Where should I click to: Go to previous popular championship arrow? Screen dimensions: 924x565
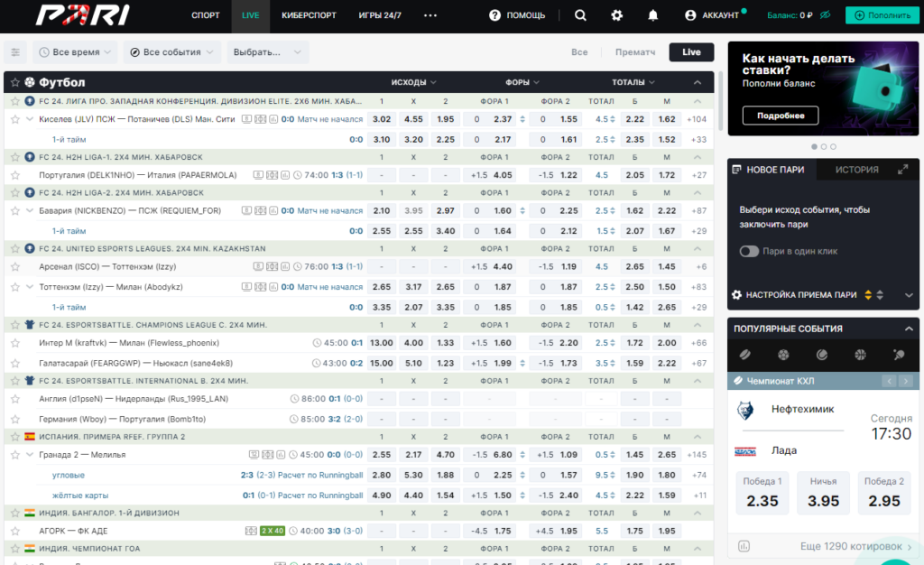click(889, 381)
